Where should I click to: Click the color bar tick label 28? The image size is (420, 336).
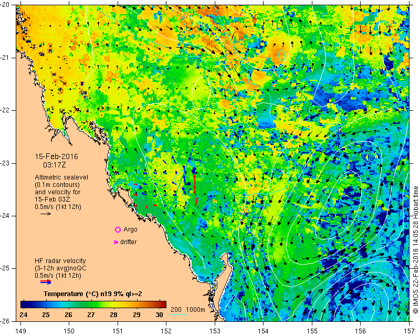click(114, 314)
